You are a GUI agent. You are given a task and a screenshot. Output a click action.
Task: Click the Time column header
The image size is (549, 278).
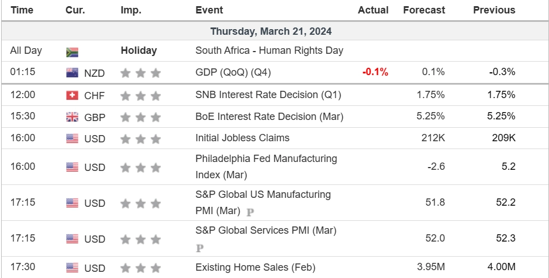click(22, 10)
